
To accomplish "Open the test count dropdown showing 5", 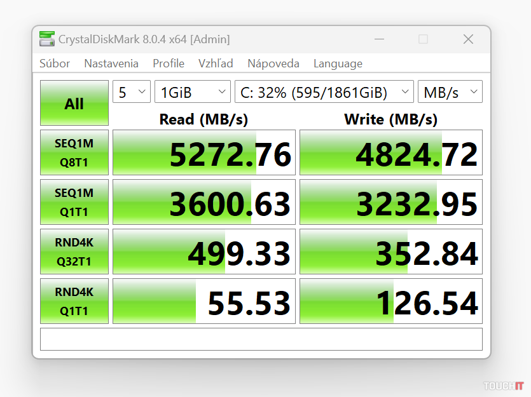I will (132, 92).
